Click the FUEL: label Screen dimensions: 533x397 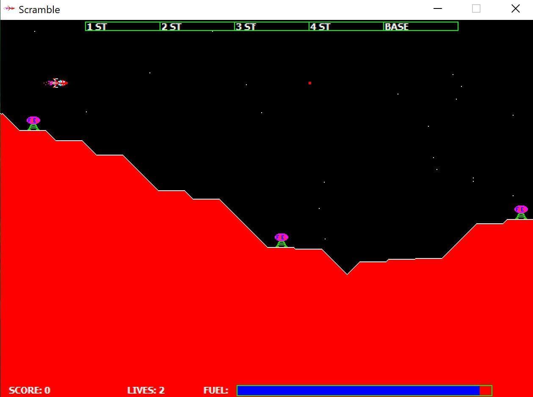point(215,390)
